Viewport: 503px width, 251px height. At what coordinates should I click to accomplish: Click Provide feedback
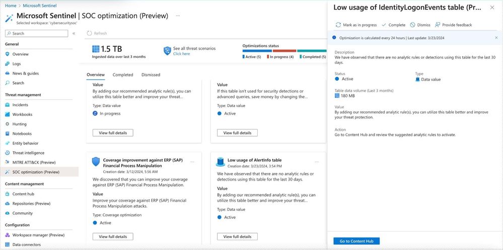click(x=453, y=25)
